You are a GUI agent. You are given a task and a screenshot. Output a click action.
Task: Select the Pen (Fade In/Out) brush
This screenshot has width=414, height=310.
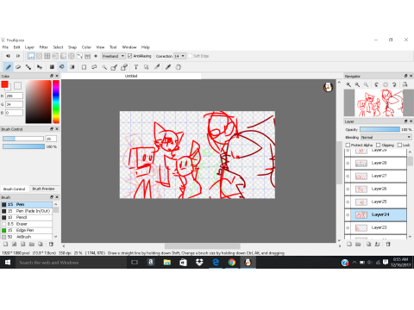(27, 211)
